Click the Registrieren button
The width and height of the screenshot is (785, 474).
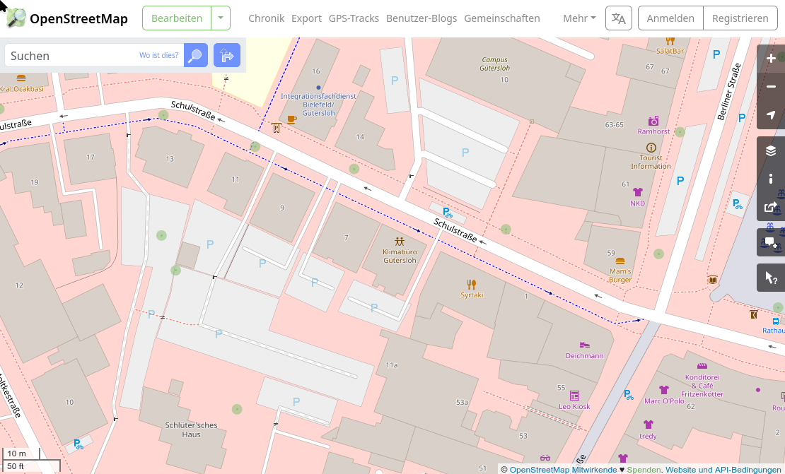pyautogui.click(x=740, y=18)
